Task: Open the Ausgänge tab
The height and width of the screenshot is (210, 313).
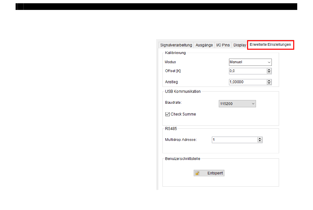Action: point(204,45)
